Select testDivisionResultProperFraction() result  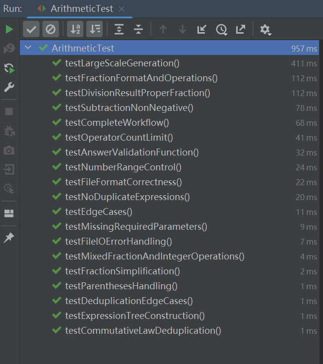click(169, 93)
